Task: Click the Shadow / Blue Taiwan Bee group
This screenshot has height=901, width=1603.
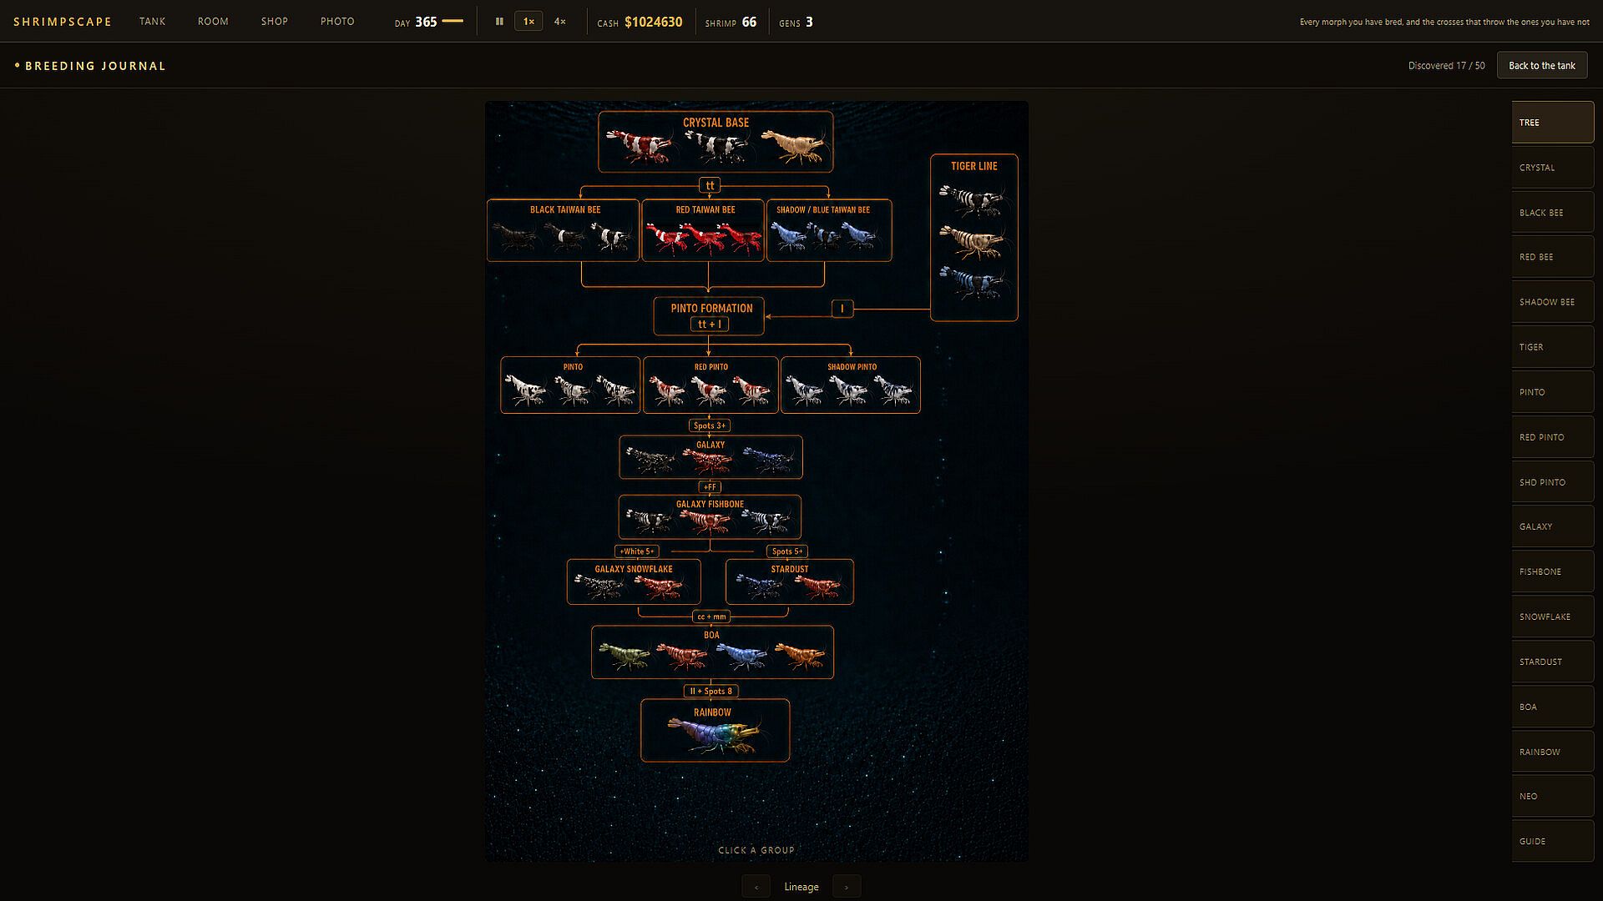Action: coord(829,230)
